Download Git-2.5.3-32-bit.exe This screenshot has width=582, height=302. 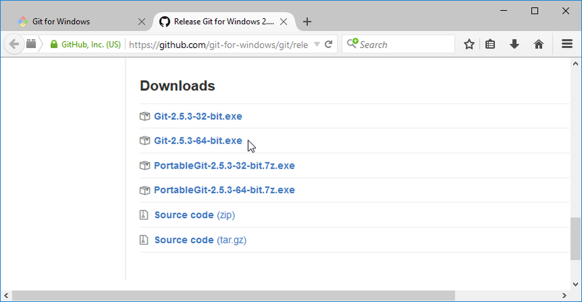click(198, 116)
